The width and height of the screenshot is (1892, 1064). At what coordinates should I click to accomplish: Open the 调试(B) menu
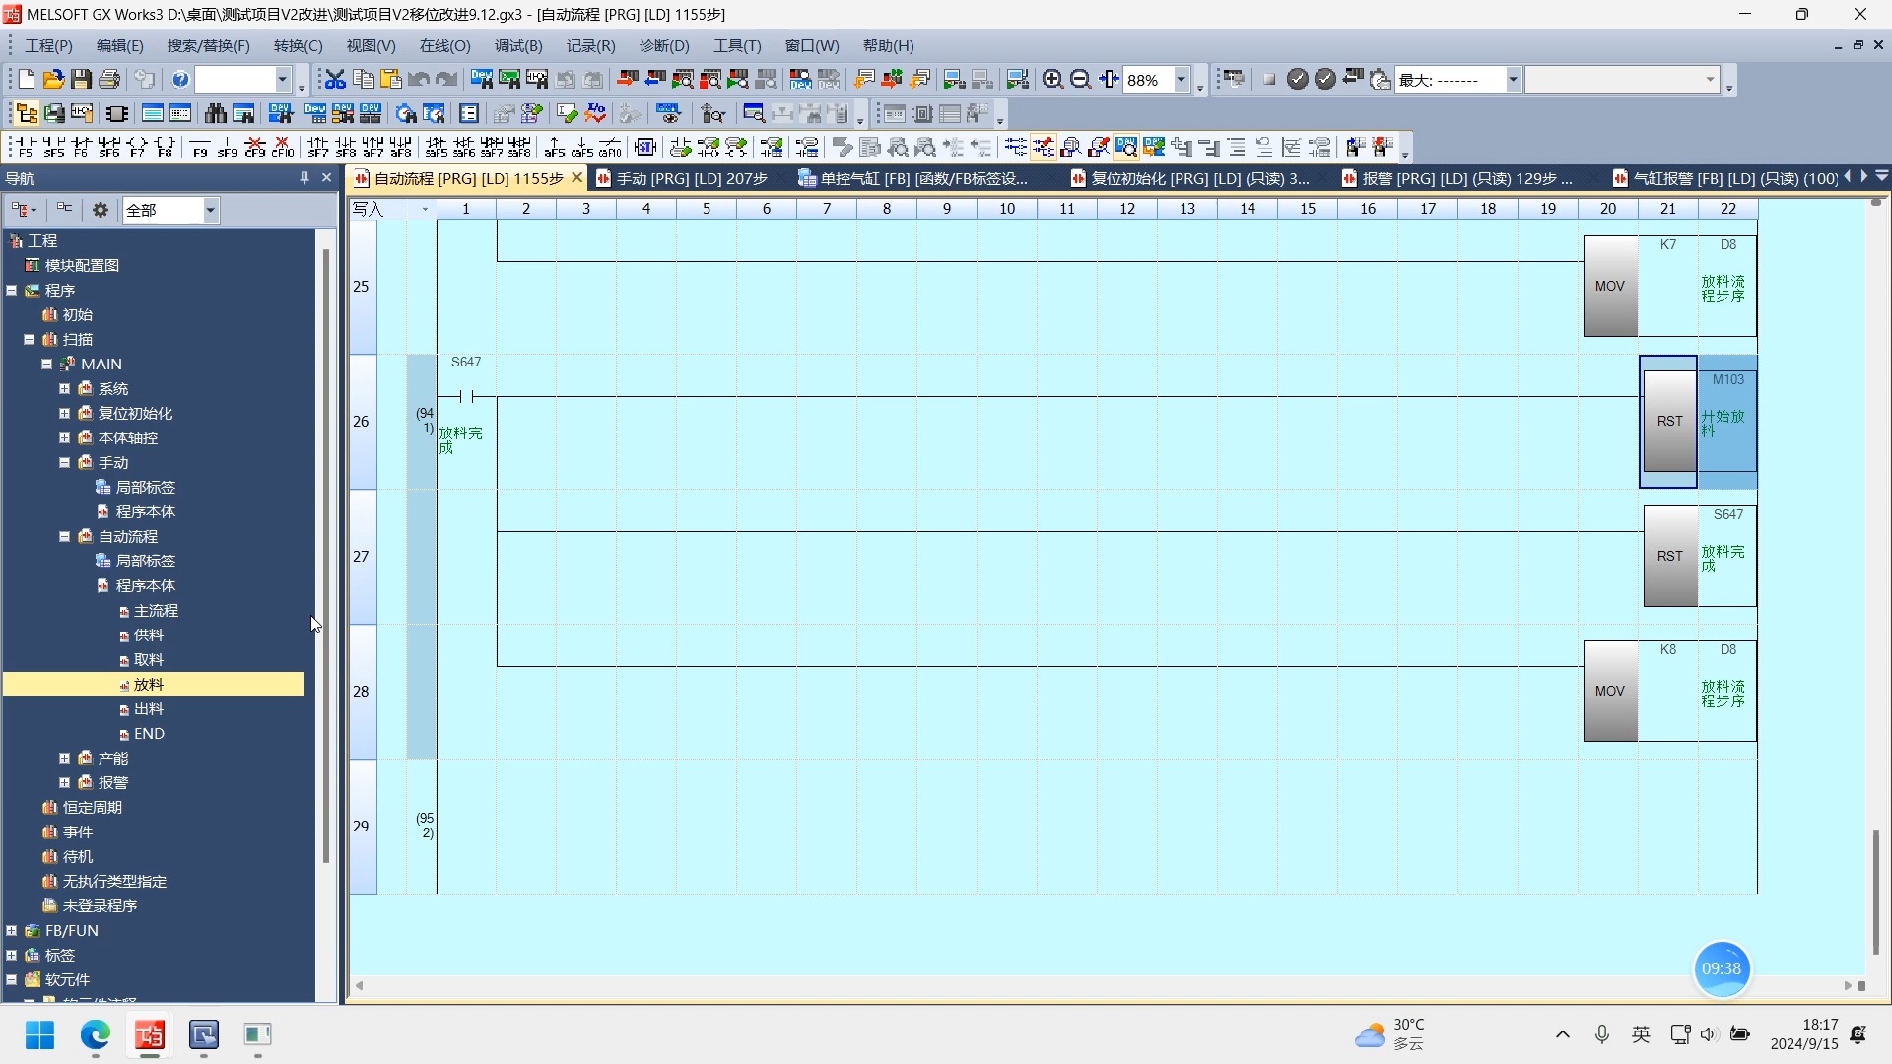pos(517,46)
